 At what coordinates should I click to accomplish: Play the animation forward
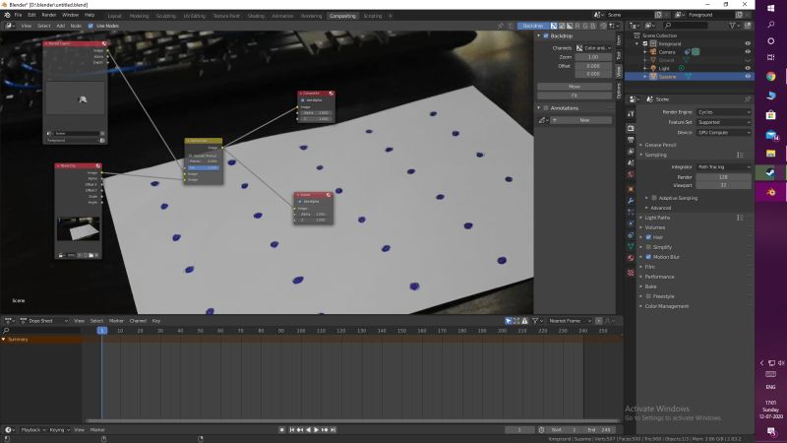(316, 430)
